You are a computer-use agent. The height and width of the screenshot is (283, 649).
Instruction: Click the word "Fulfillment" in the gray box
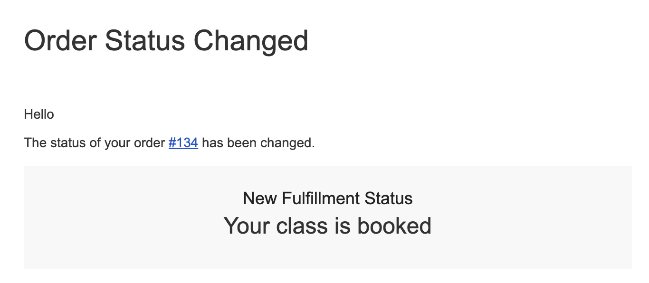point(321,198)
